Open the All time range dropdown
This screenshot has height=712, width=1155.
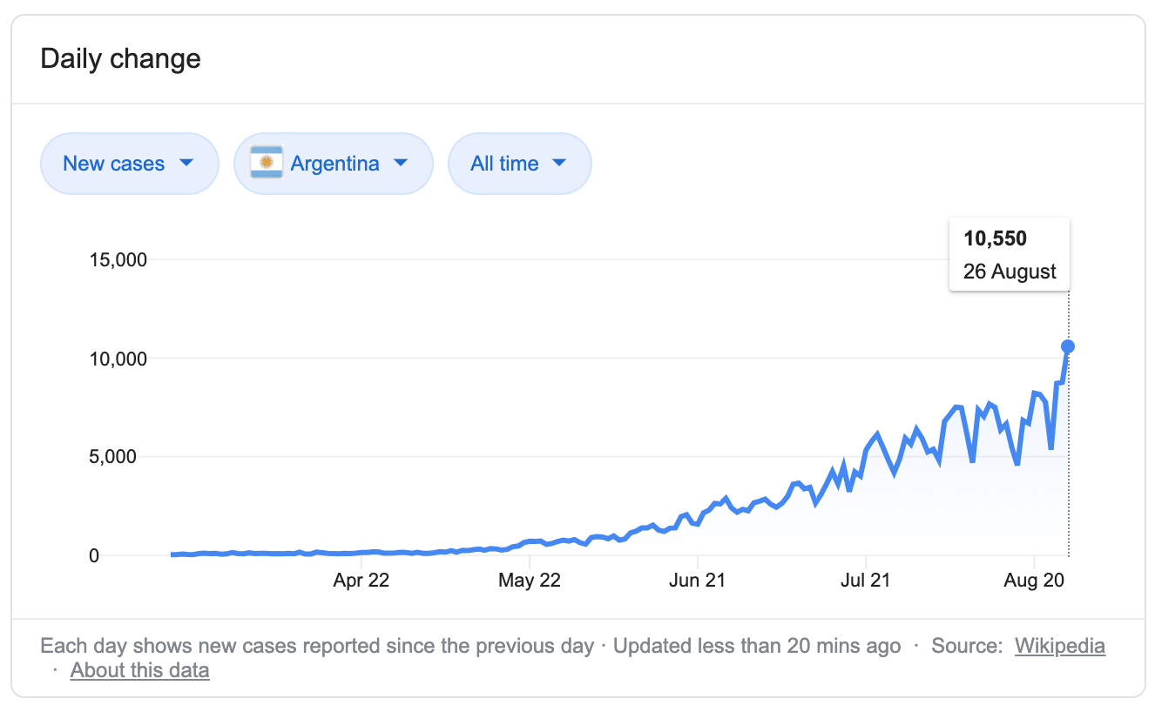(519, 164)
